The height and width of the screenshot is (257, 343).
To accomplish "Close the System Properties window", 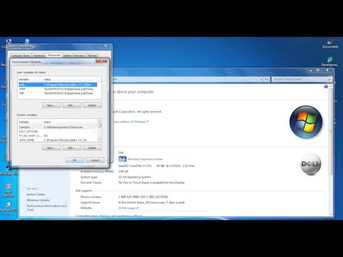I will 106,46.
